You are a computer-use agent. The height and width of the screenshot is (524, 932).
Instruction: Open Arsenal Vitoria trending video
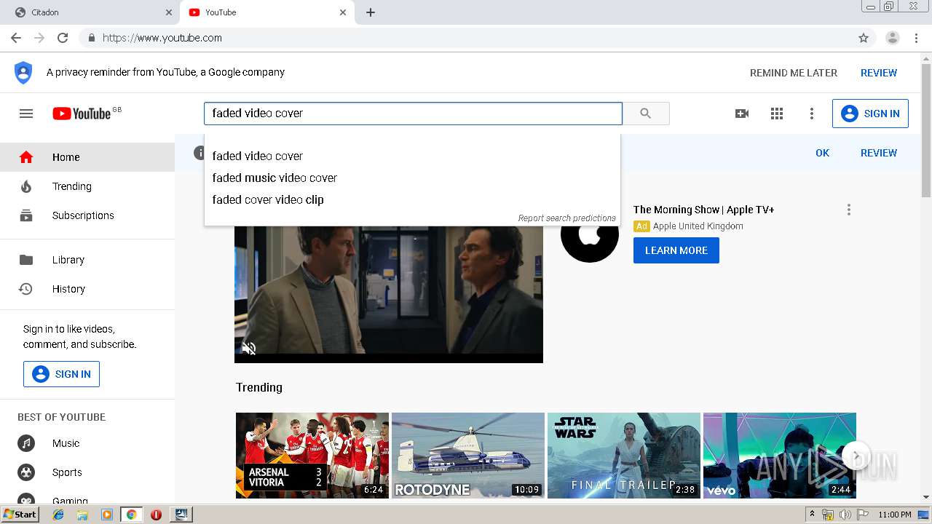(x=312, y=456)
